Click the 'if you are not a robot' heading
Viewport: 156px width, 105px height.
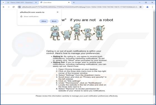tap(92, 20)
